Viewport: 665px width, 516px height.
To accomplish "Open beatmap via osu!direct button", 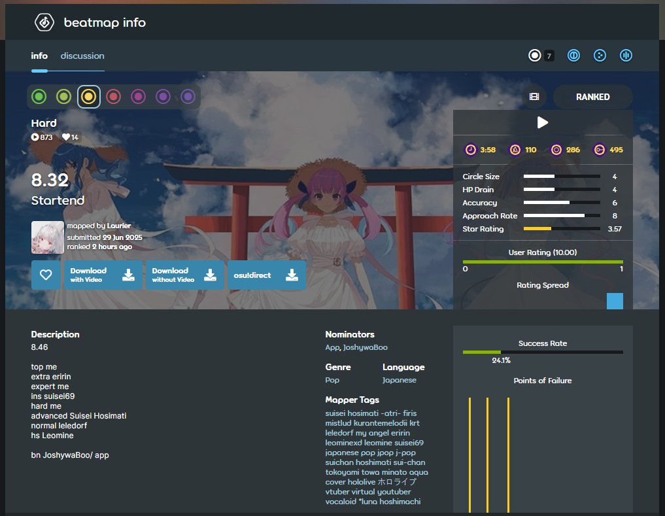I will [x=267, y=275].
